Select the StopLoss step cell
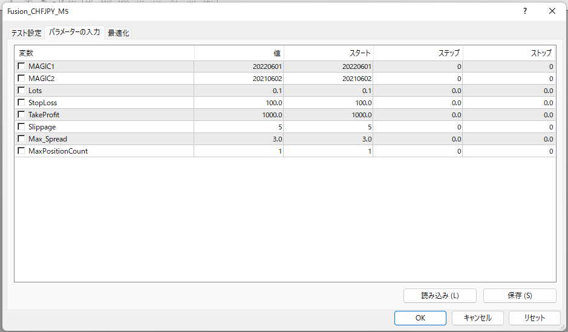 (417, 103)
